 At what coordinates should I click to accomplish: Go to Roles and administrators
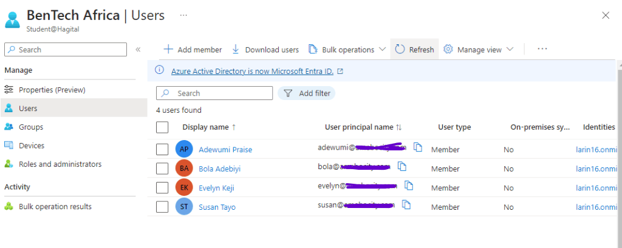(x=60, y=164)
